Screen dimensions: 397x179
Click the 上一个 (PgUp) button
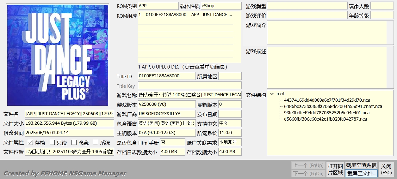308,165
